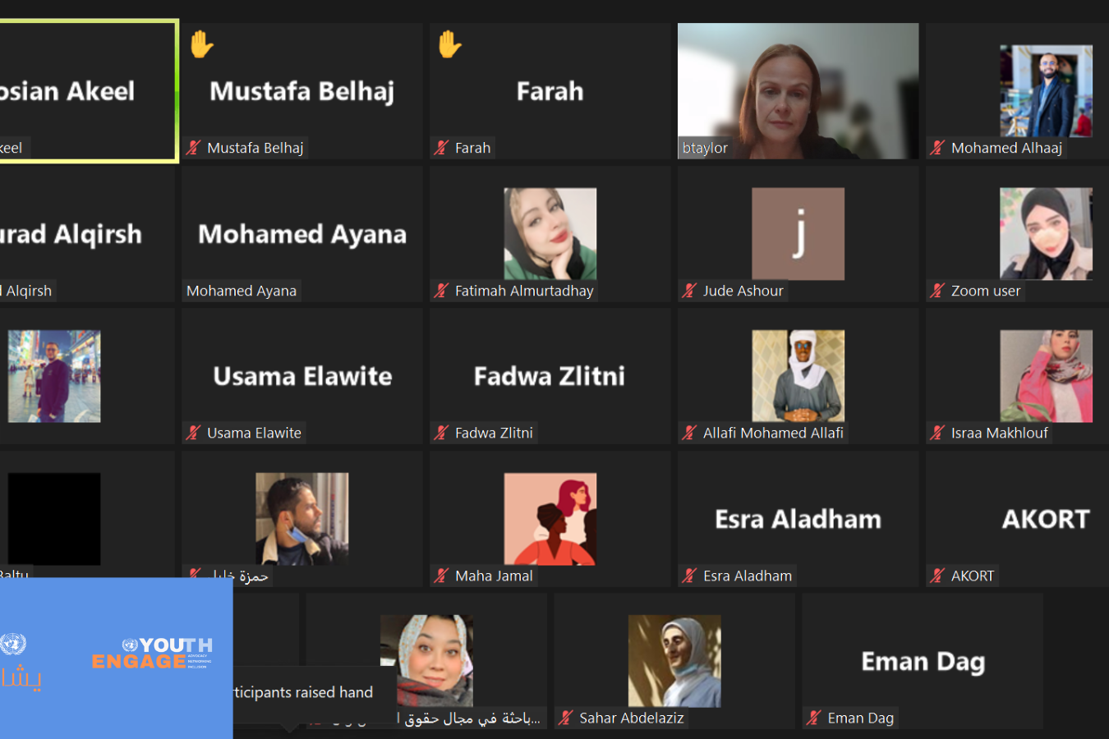This screenshot has height=739, width=1109.
Task: Select the brown j avatar of Jude Ashour
Action: coord(798,234)
